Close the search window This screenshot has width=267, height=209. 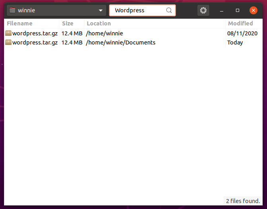pyautogui.click(x=253, y=10)
